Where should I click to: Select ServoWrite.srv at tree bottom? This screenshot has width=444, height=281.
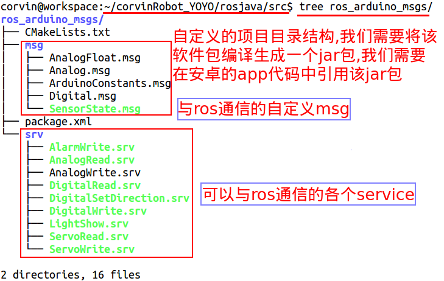[92, 249]
